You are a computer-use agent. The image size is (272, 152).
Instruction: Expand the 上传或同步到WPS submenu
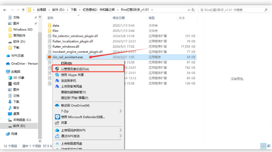pyautogui.click(x=120, y=130)
